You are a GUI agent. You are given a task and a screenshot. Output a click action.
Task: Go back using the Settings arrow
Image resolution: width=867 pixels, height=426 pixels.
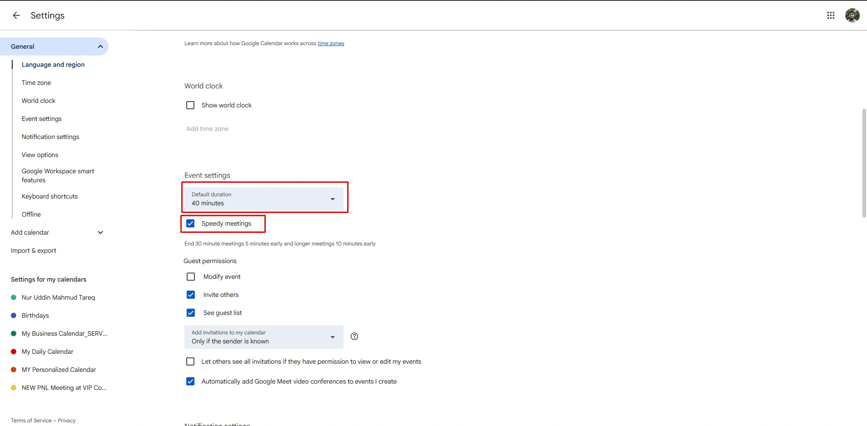click(16, 15)
